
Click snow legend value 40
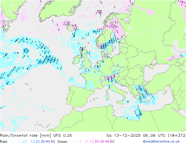[x=107, y=142]
